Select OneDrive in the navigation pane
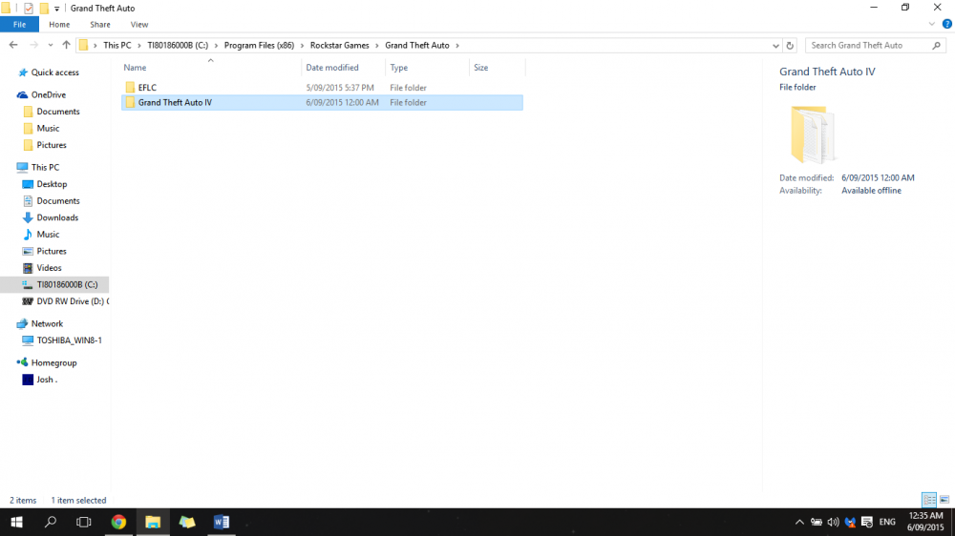The height and width of the screenshot is (536, 955). pos(48,95)
